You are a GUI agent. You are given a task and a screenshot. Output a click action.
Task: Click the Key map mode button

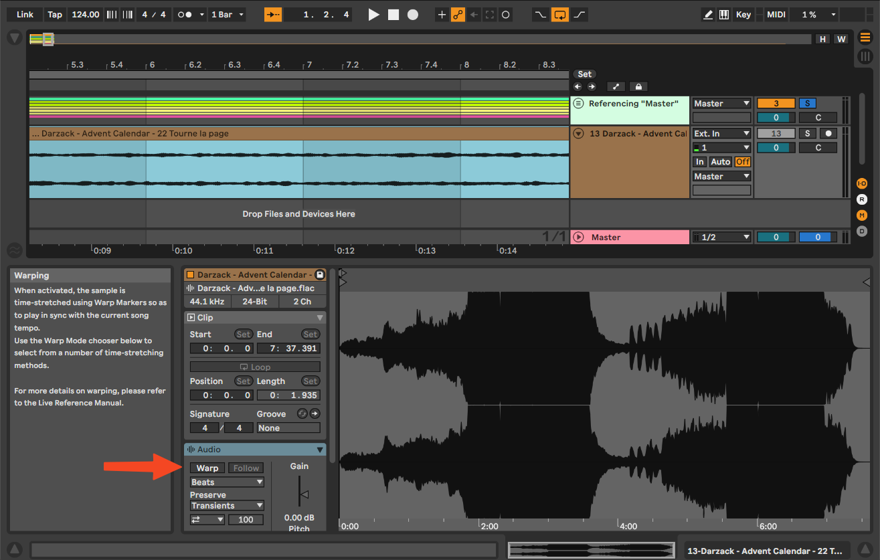click(x=743, y=15)
